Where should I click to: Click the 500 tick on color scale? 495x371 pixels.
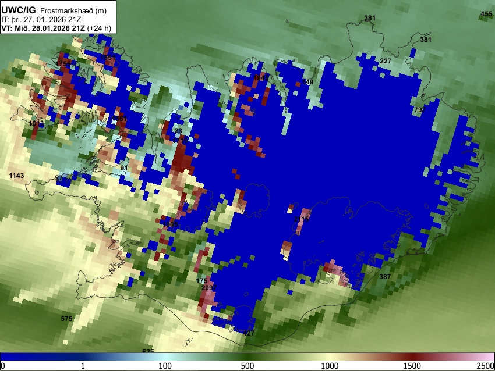click(x=248, y=366)
